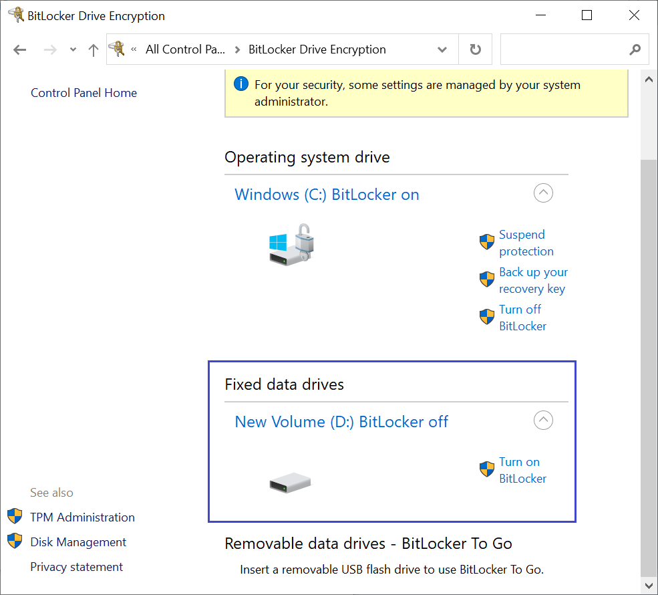The image size is (658, 595).
Task: Click the Forward navigation arrow
Action: click(50, 50)
